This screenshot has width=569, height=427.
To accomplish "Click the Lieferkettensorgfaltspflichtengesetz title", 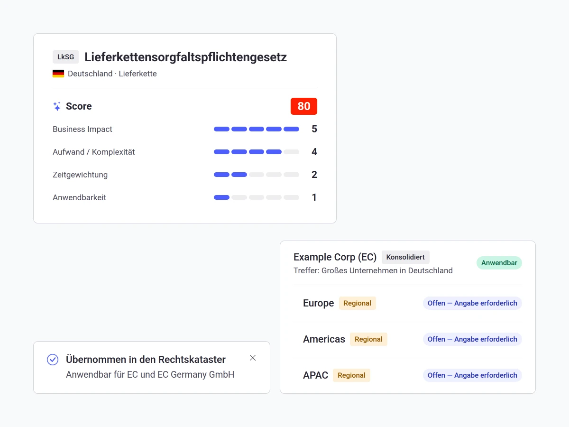I will (186, 57).
